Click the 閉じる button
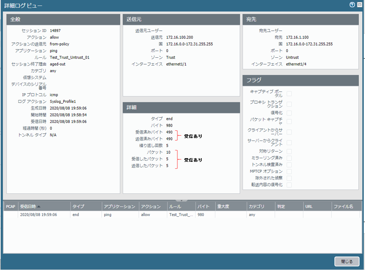Screen dimensions: 365x270 point(347,261)
